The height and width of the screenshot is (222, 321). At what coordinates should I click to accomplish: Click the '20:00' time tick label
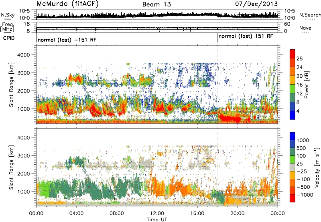238,214
